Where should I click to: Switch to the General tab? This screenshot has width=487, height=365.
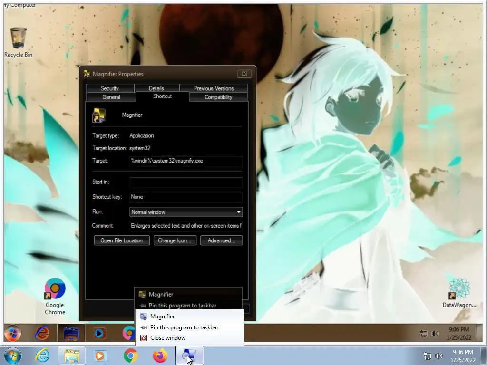tap(111, 97)
